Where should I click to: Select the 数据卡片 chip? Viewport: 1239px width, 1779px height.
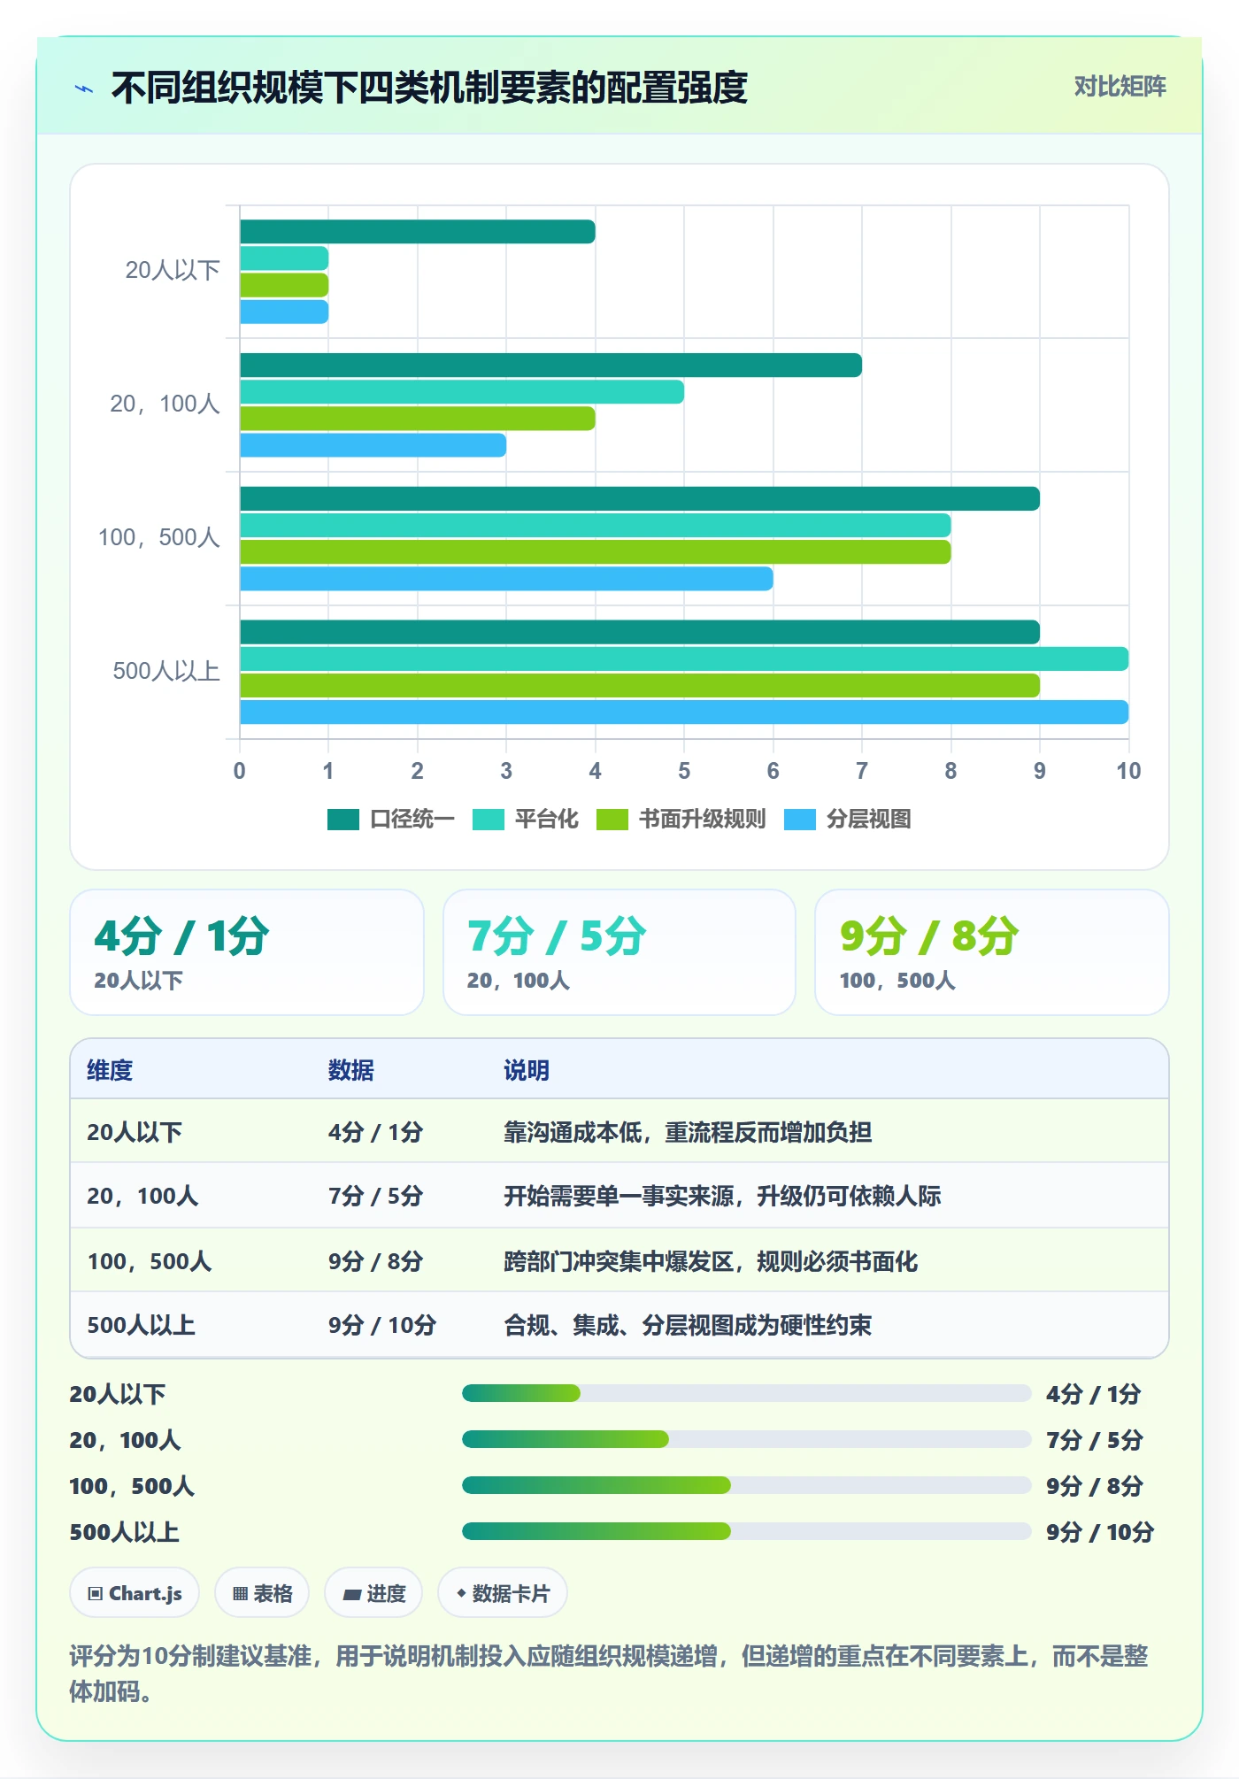tap(503, 1593)
